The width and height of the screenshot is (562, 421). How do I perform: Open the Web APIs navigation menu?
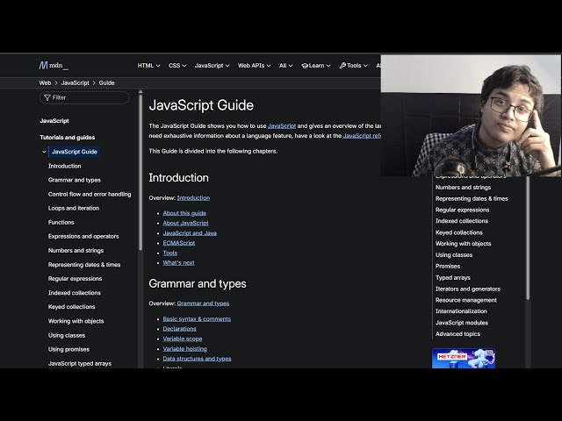[x=254, y=66]
